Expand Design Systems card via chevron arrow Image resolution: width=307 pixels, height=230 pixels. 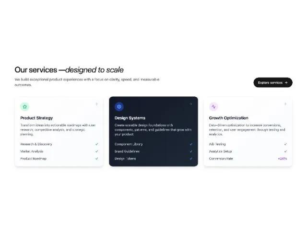point(191,104)
